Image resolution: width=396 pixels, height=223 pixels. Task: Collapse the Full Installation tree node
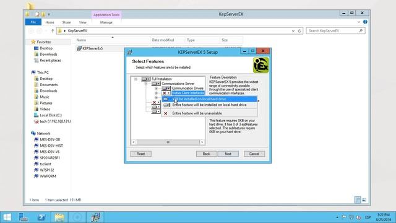136,79
